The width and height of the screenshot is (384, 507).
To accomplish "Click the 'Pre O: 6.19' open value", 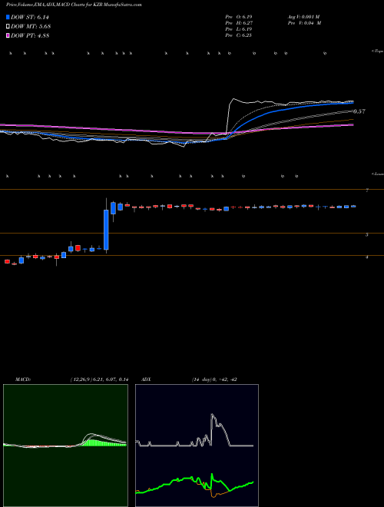I will pos(239,17).
